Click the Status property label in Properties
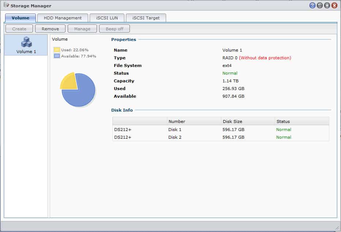Screen dimensions: 341x232 pyautogui.click(x=121, y=73)
